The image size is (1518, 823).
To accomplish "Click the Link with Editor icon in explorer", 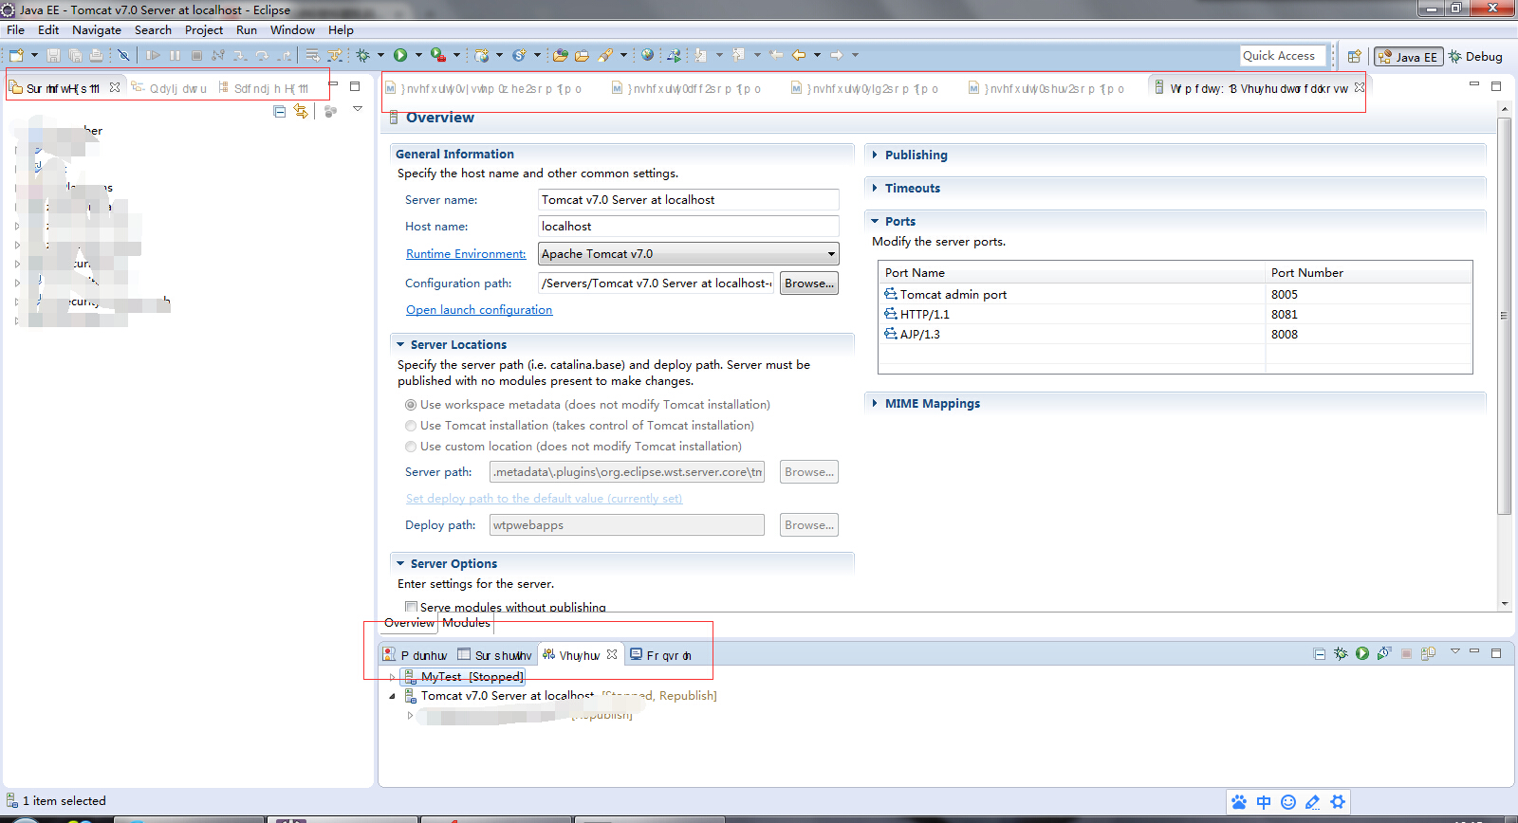I will [x=301, y=111].
